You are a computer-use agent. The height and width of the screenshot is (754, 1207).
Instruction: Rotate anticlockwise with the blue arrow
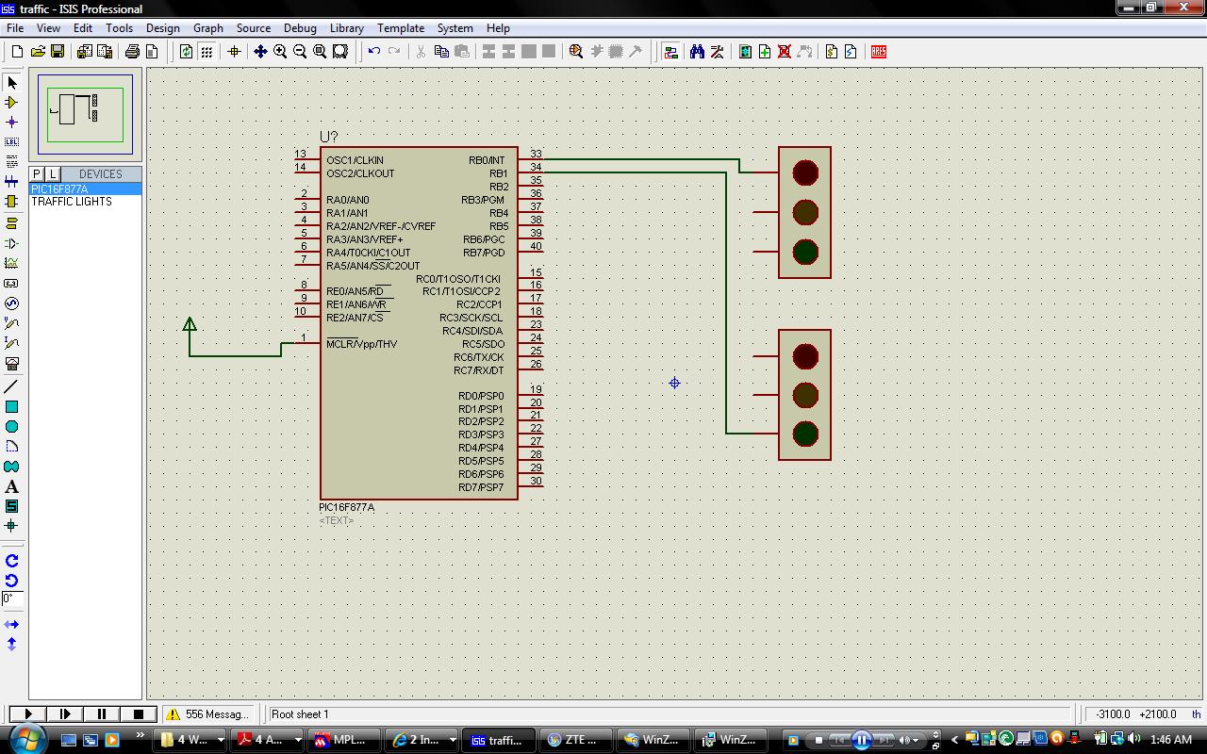pos(12,581)
